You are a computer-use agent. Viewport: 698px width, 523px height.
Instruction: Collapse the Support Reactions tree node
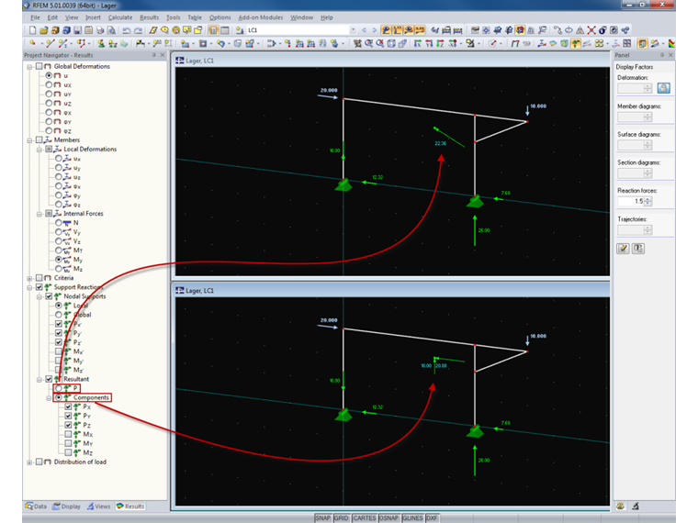click(x=29, y=287)
